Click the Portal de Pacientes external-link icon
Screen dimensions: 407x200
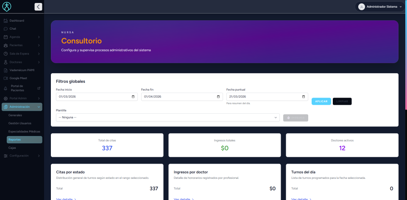pos(39,88)
